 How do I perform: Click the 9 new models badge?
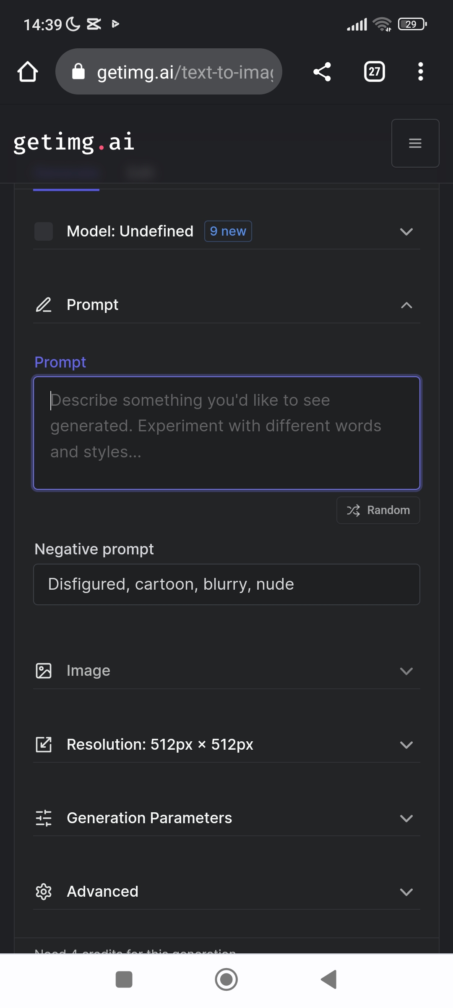pos(228,231)
